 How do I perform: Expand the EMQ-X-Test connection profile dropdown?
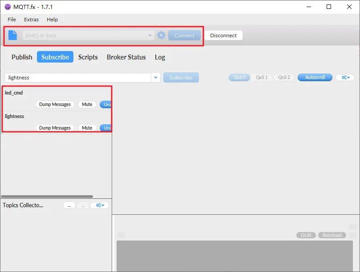[150, 35]
